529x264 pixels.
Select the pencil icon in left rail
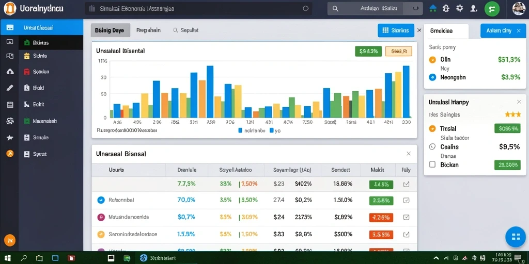click(x=10, y=88)
